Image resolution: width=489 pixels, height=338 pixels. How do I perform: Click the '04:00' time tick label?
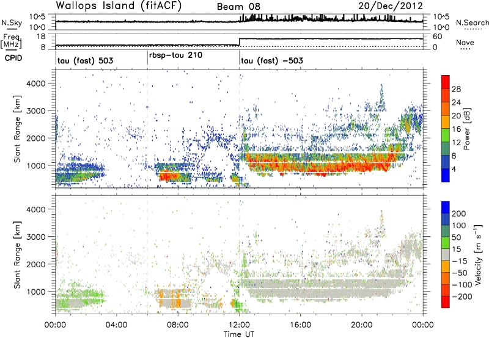click(117, 325)
